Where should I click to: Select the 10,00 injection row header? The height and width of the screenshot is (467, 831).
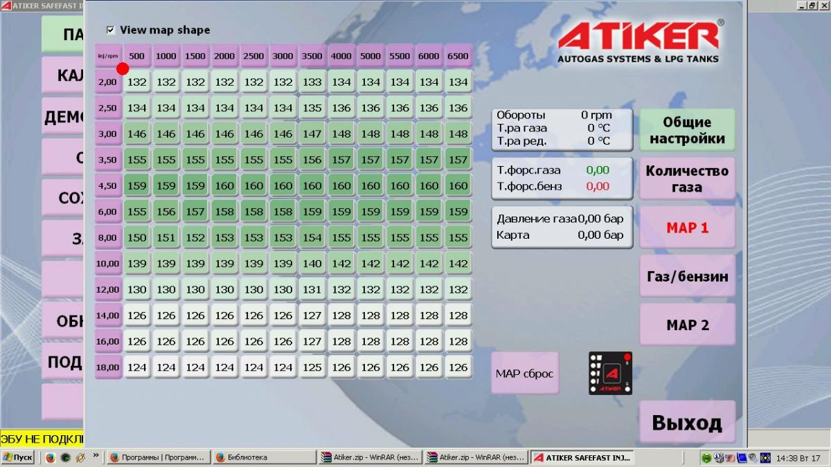(107, 264)
